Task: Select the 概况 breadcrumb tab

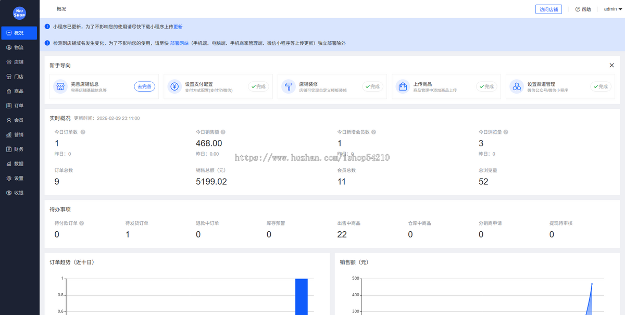Action: 61,9
